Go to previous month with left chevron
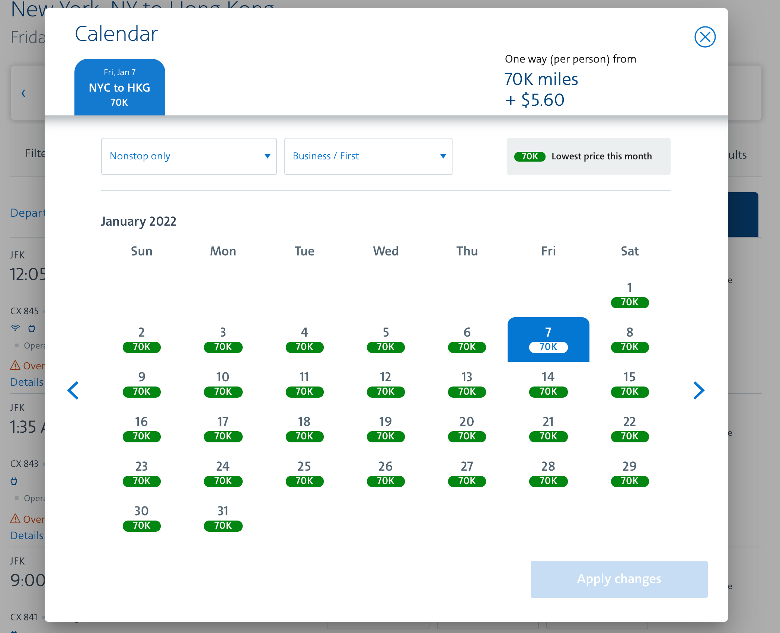This screenshot has width=780, height=633. (x=73, y=390)
